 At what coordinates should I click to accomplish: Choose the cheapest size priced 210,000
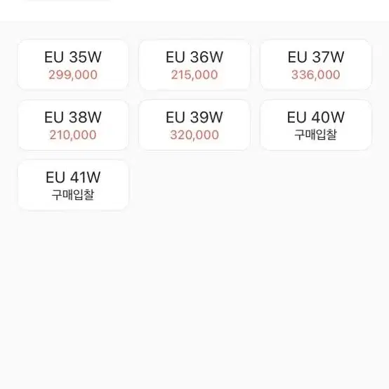click(x=73, y=125)
